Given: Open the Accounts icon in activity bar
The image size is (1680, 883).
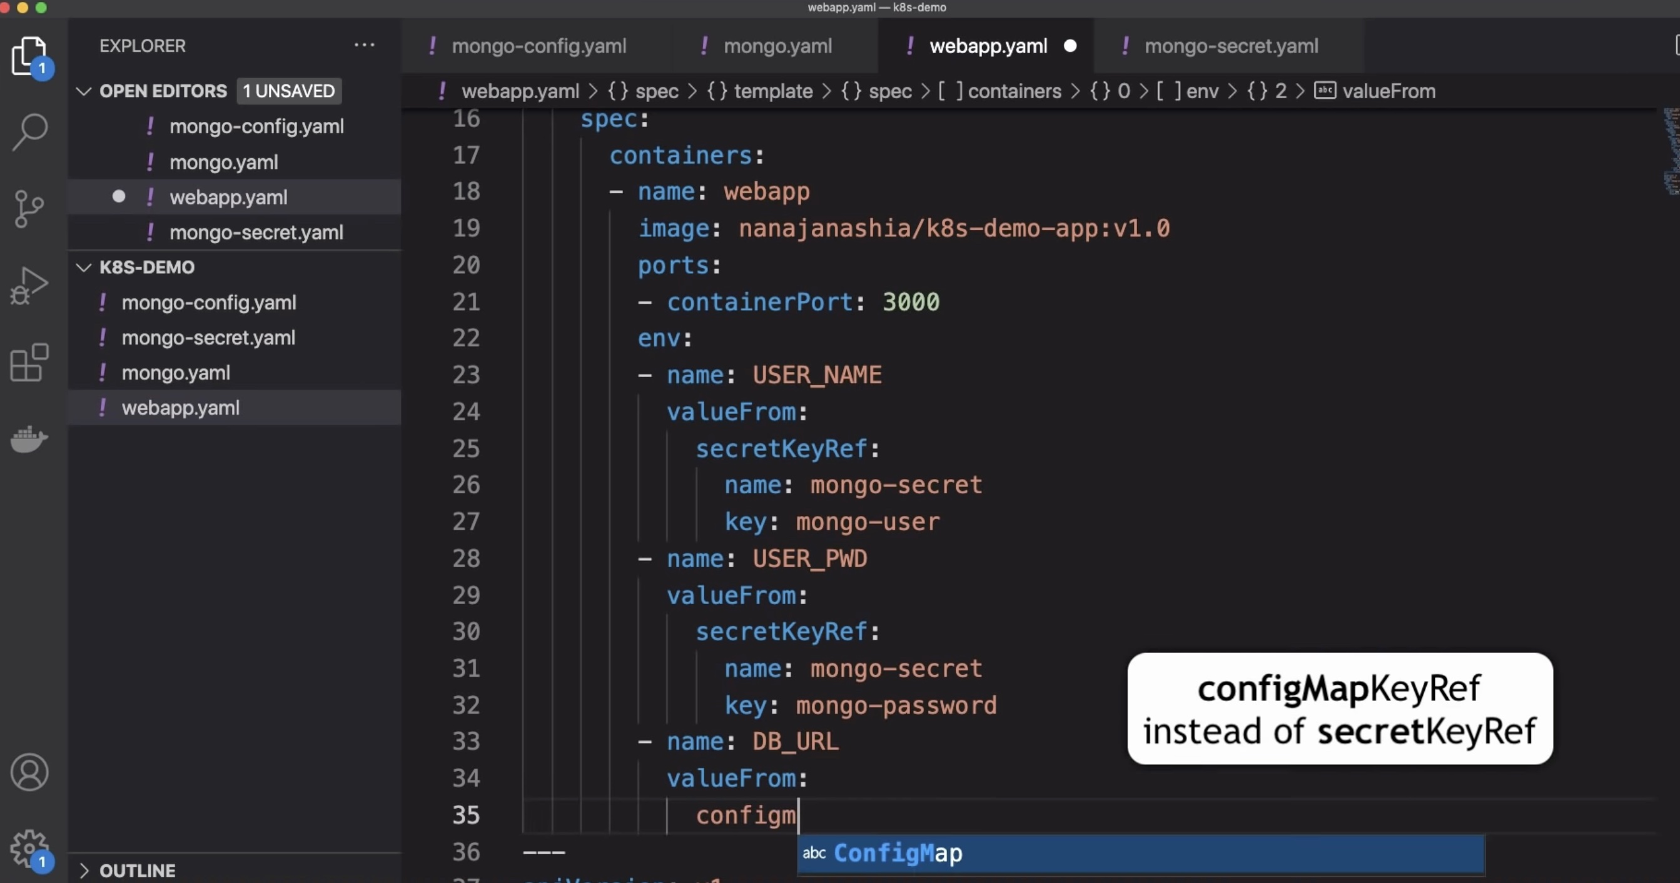Looking at the screenshot, I should click(29, 772).
